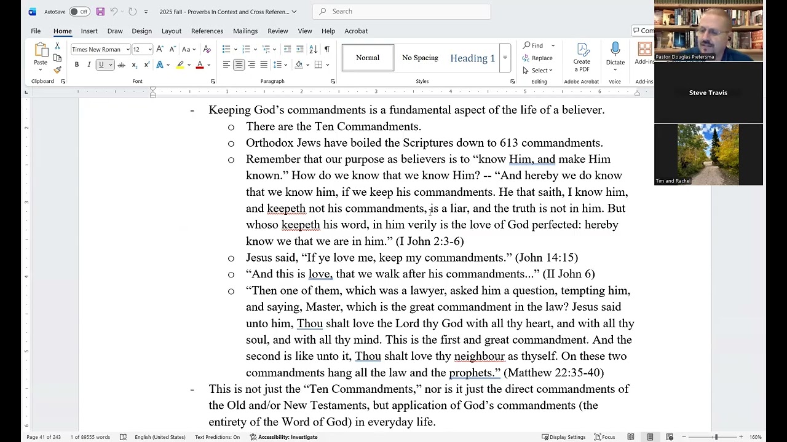Image resolution: width=787 pixels, height=442 pixels.
Task: Apply the Heading 1 style
Action: coord(472,58)
